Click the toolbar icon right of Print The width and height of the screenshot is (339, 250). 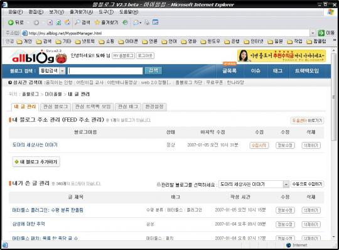(x=156, y=22)
